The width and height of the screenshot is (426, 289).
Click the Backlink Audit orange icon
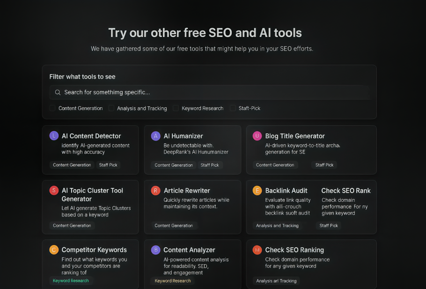click(257, 191)
